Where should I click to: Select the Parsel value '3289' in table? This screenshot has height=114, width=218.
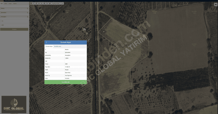click(x=66, y=64)
